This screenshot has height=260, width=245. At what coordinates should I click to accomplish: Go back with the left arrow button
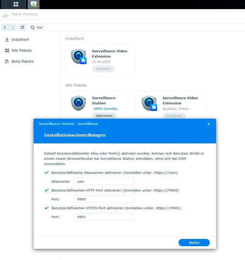(5, 27)
